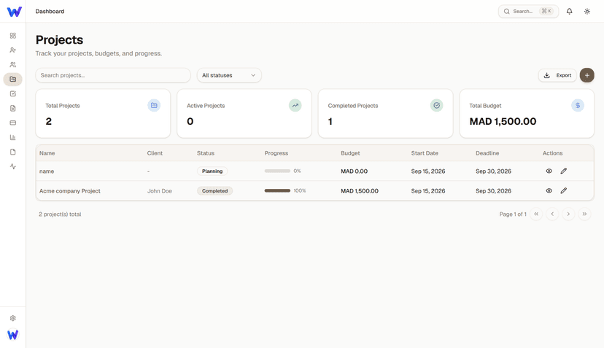Click the 'Page 1 of 1' text

click(513, 214)
